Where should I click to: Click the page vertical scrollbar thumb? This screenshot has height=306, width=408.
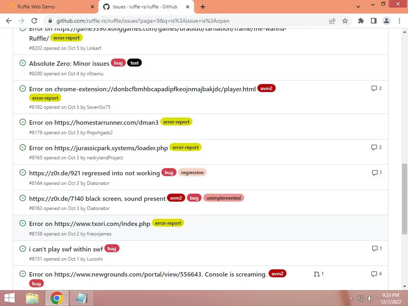coord(404,199)
